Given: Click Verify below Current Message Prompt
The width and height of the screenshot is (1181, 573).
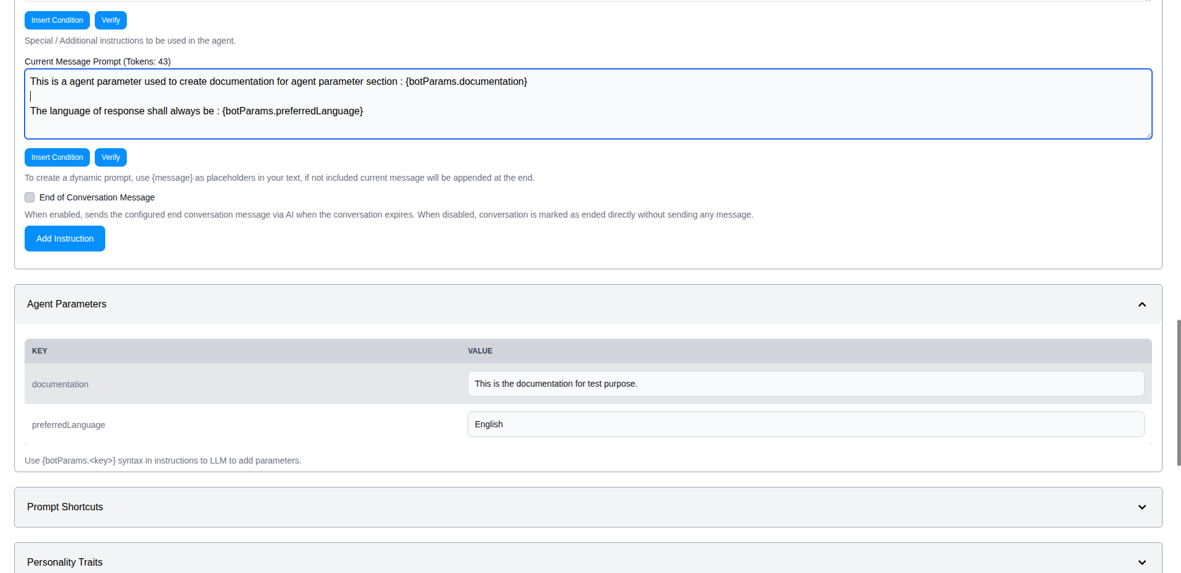Looking at the screenshot, I should [x=111, y=157].
